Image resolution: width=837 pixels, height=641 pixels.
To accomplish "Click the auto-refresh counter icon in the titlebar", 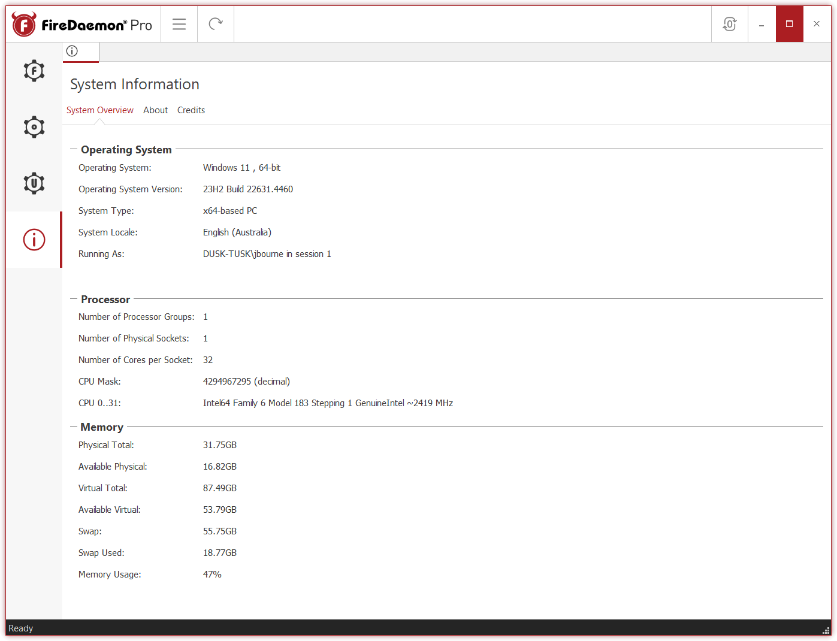I will click(x=729, y=24).
